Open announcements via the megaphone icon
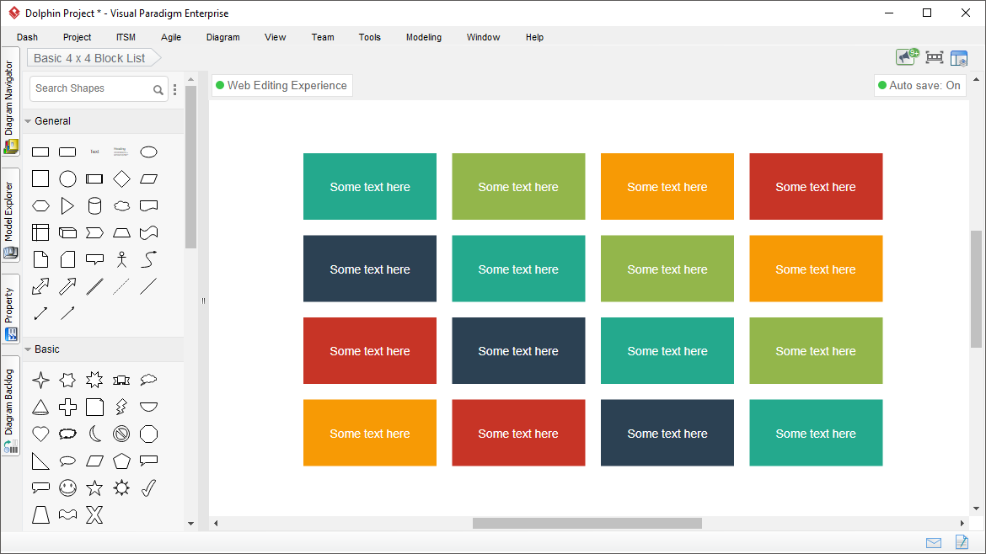986x554 pixels. point(905,57)
